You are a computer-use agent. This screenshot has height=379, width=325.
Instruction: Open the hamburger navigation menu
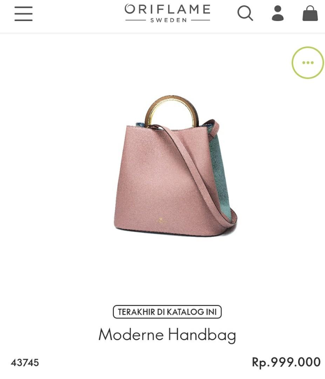point(23,14)
